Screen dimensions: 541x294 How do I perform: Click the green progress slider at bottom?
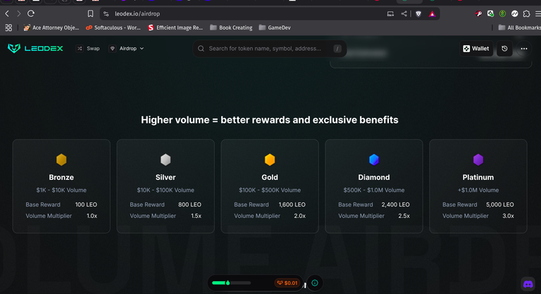point(231,283)
